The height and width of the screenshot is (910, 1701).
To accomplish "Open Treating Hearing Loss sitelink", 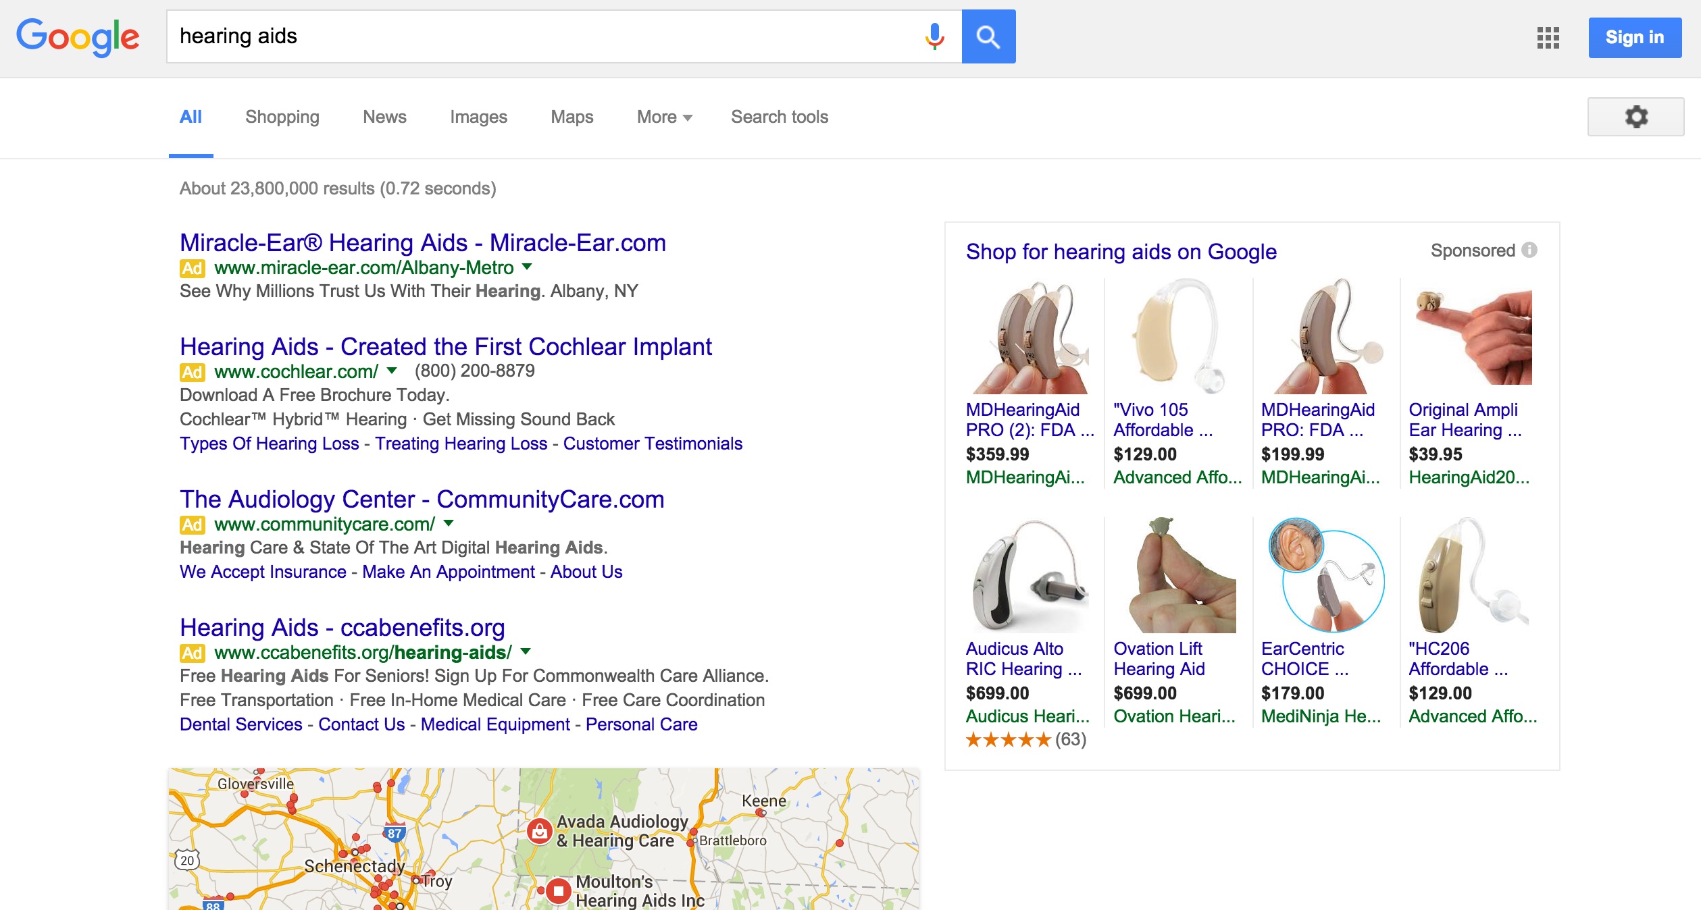I will pos(461,444).
